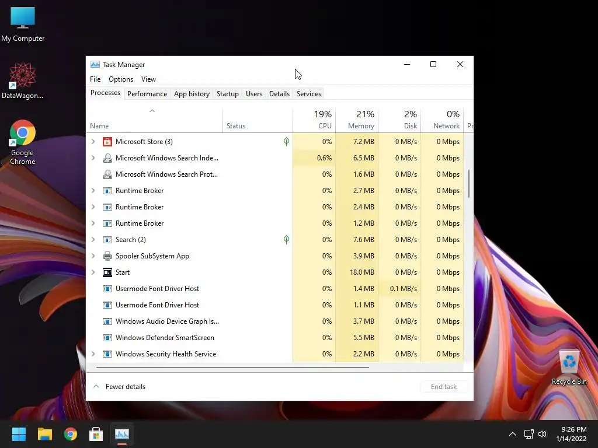Click the Microsoft Store process icon
598x448 pixels.
[107, 142]
